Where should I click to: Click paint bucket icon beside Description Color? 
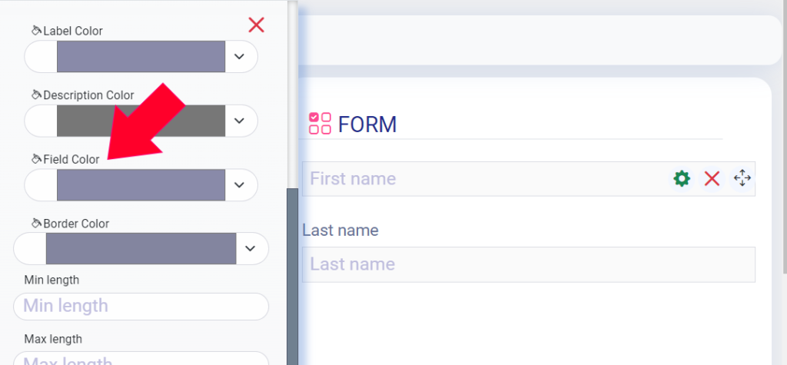click(x=36, y=95)
